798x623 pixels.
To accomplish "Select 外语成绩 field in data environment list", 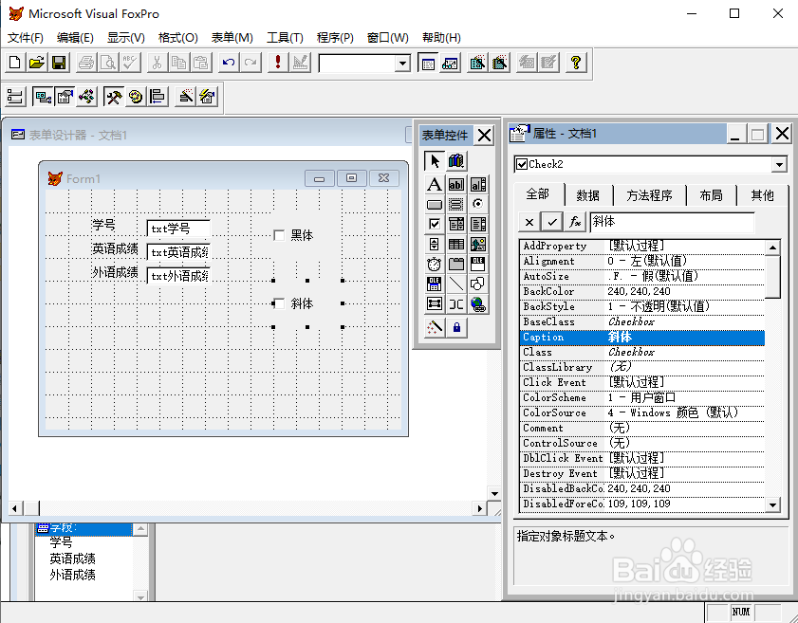I will click(x=72, y=576).
